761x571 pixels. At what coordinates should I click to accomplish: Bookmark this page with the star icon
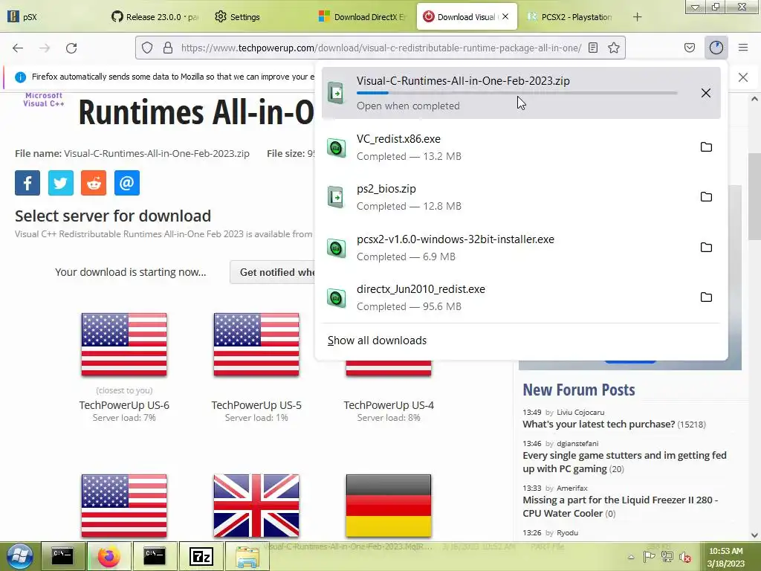click(613, 48)
